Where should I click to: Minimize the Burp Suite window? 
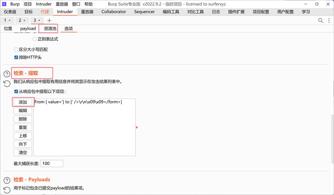pyautogui.click(x=306, y=4)
